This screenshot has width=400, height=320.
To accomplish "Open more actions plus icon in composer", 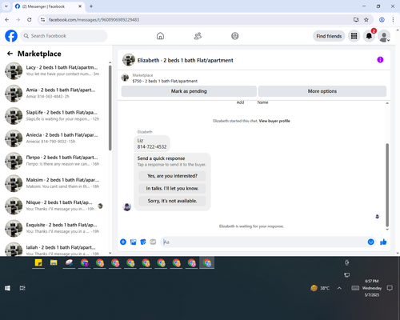I will click(x=123, y=242).
